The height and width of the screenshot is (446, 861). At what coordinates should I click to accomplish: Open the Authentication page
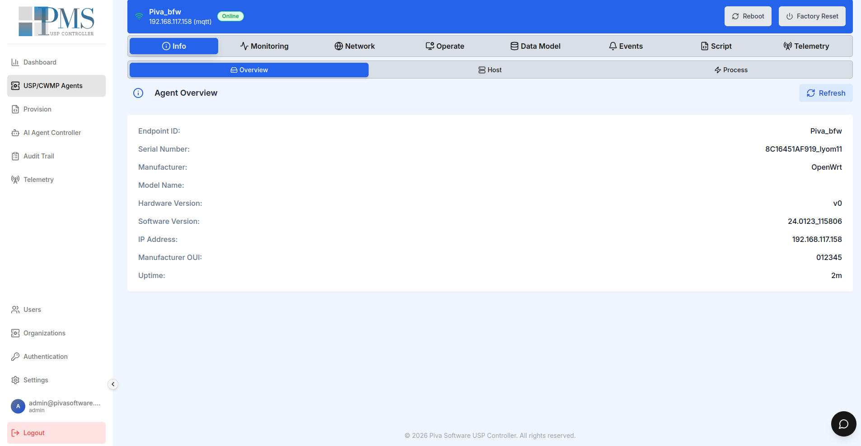point(56,357)
